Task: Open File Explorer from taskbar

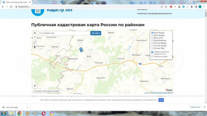Action: 11,113
